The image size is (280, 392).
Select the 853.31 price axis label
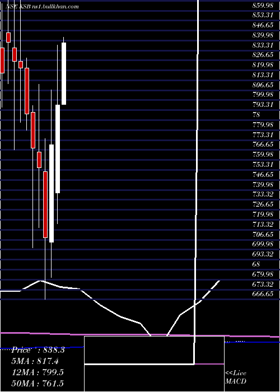point(263,15)
